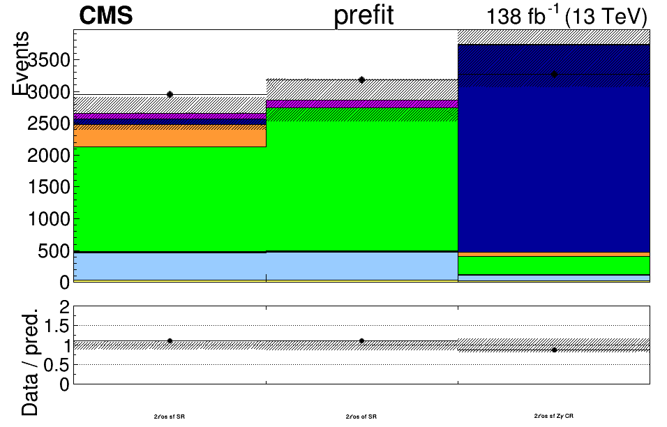Click the 0.5 tick label on ratio axis

tap(57, 365)
